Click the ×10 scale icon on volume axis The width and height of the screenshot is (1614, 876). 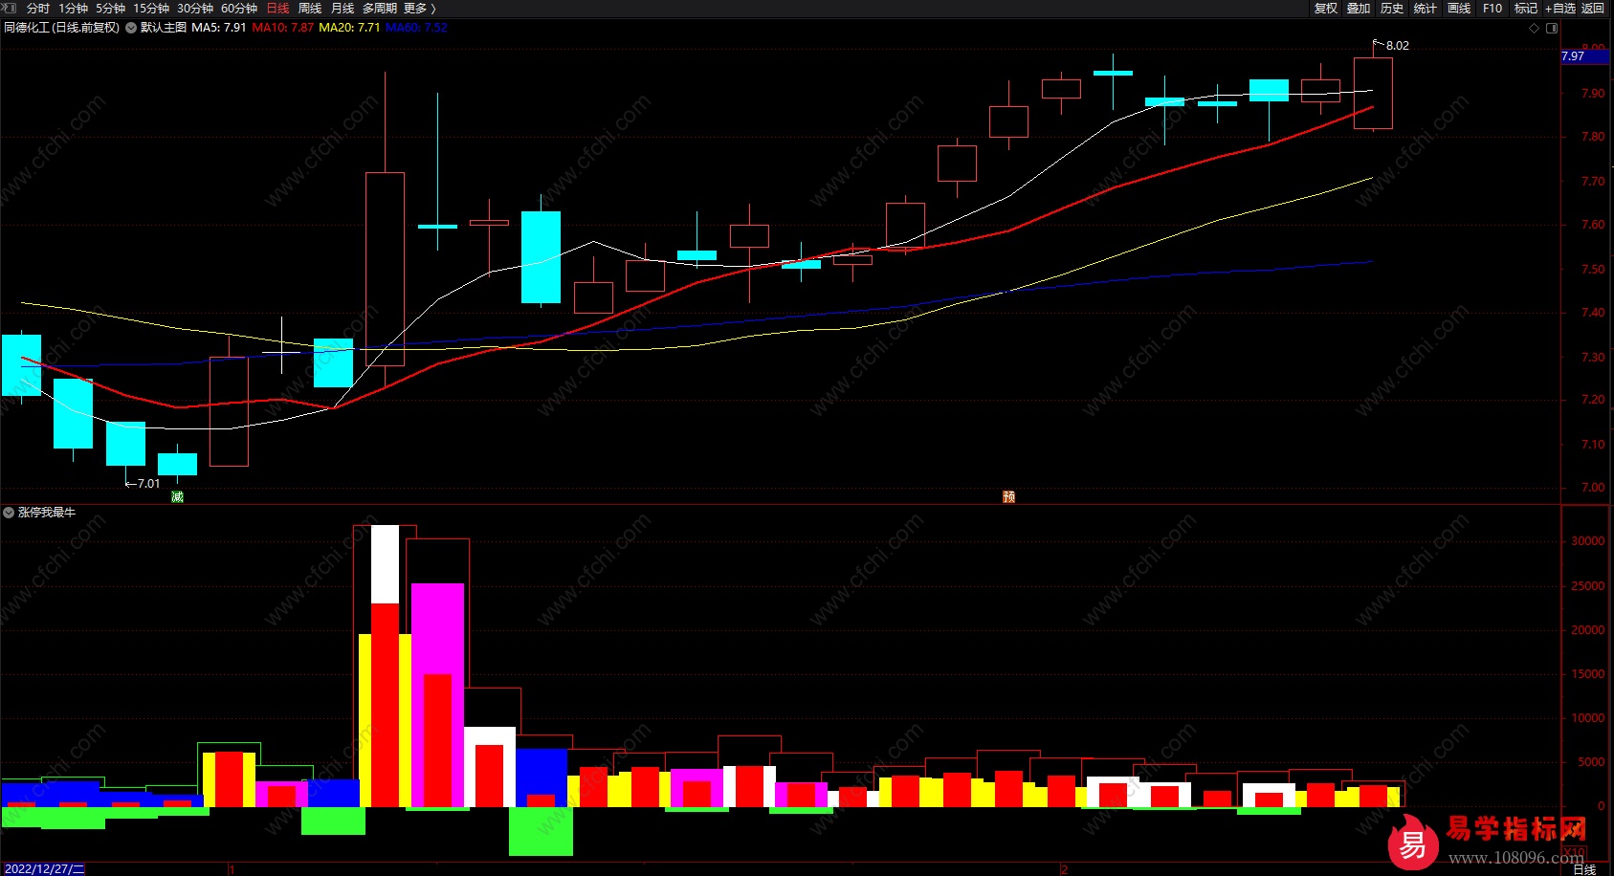tap(1574, 852)
